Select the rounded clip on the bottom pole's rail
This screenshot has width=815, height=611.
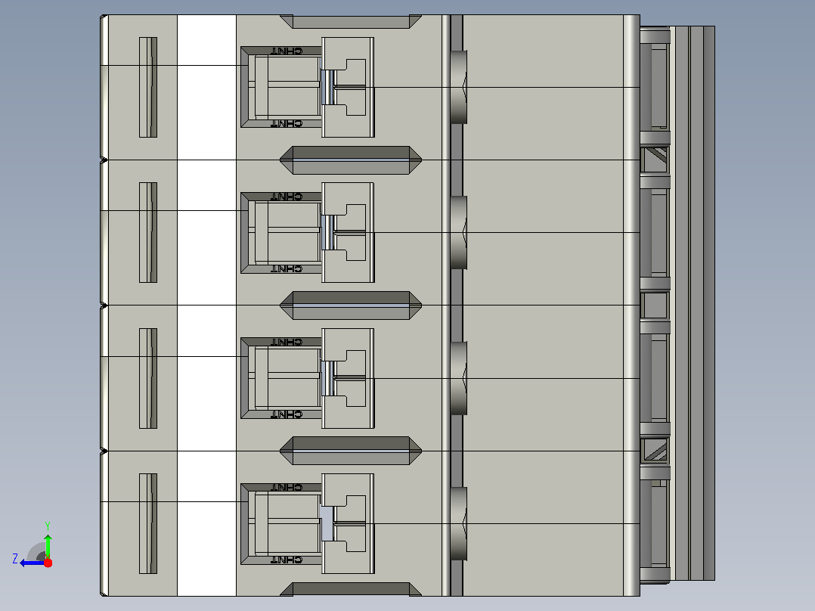point(458,523)
